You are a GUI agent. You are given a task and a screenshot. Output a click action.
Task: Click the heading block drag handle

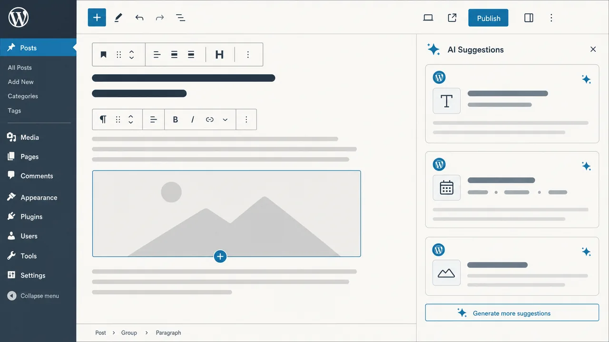click(119, 55)
